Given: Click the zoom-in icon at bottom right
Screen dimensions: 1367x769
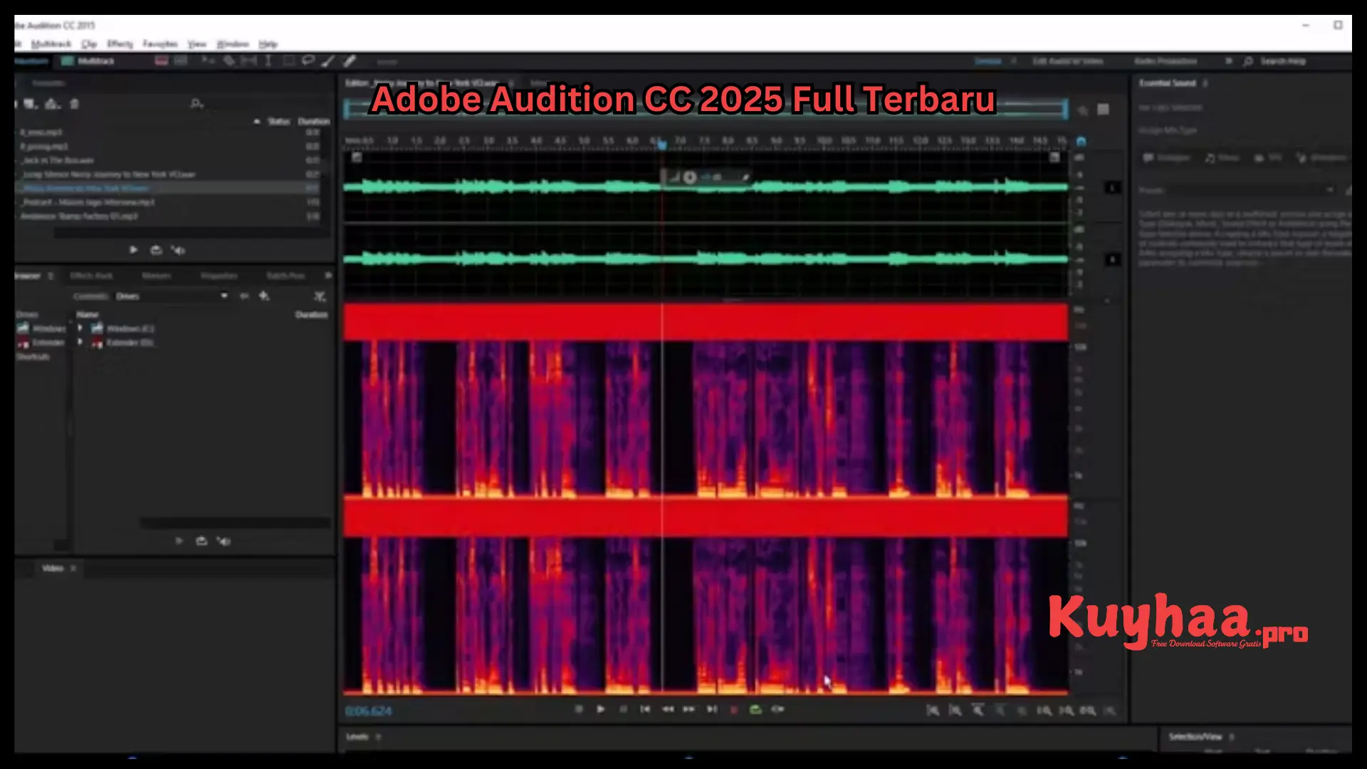Looking at the screenshot, I should [x=1044, y=710].
